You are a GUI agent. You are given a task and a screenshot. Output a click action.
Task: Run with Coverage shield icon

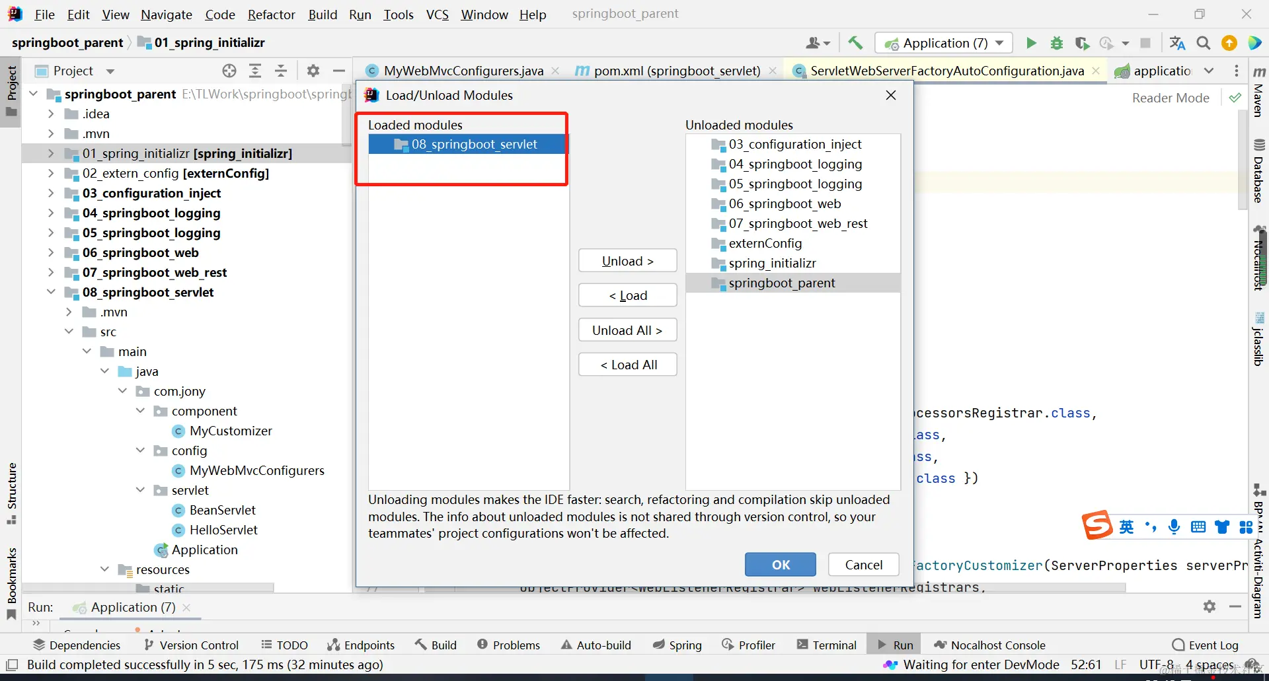[1082, 43]
